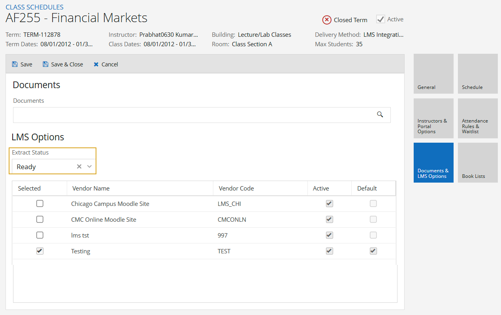Expand the Extract Status dropdown arrow
Screen dimensions: 501x315
click(x=90, y=167)
